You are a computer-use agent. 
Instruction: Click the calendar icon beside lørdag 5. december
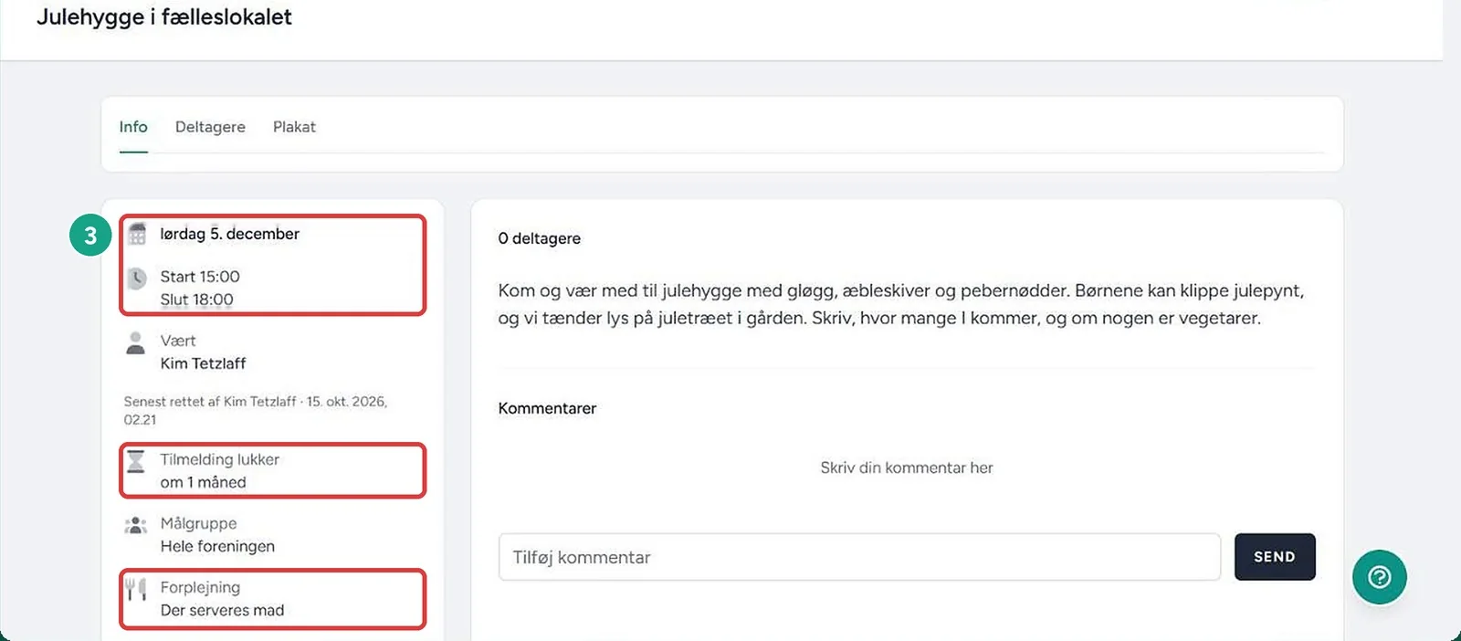(137, 234)
